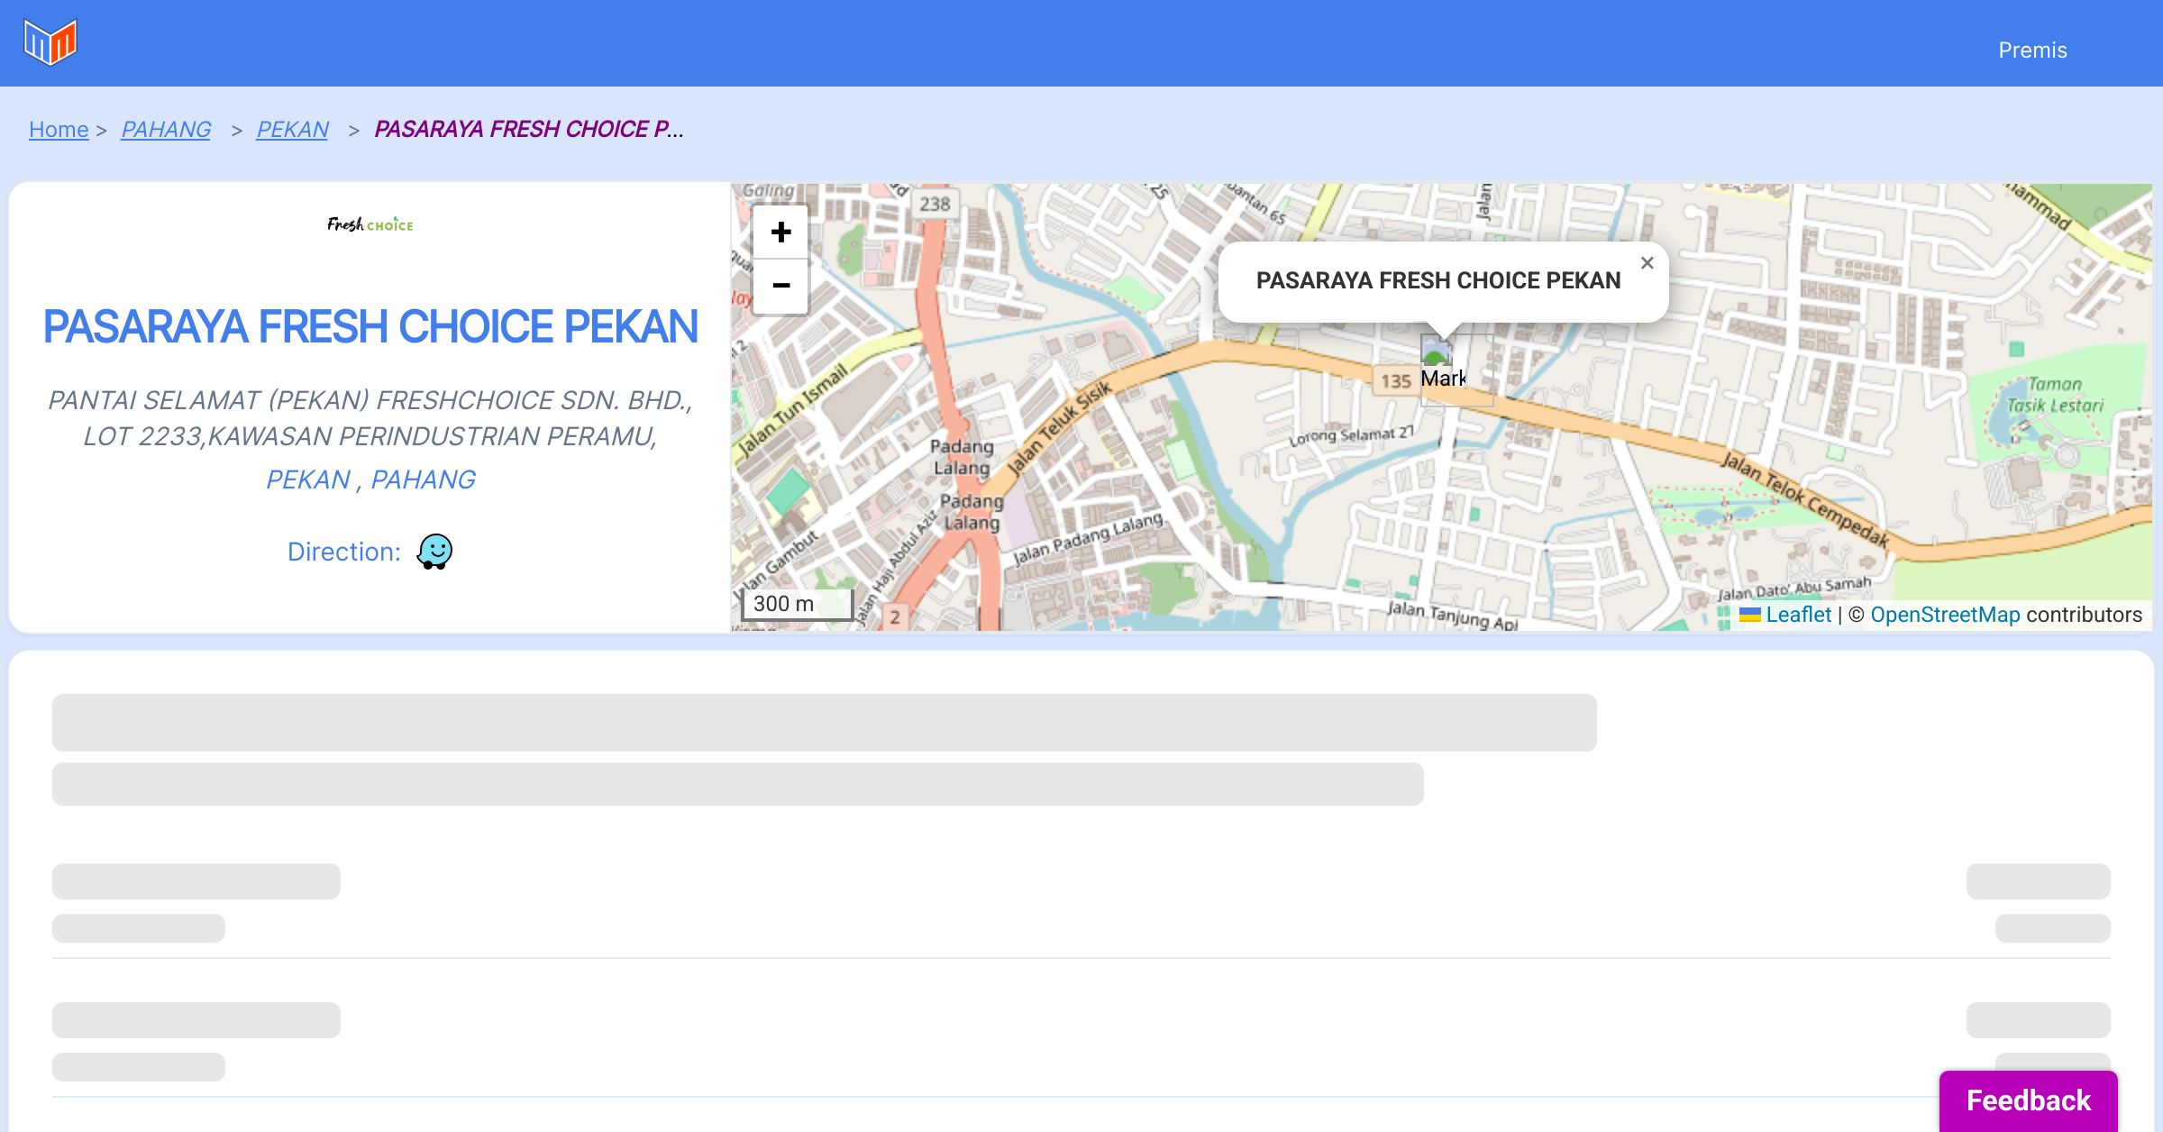Image resolution: width=2163 pixels, height=1132 pixels.
Task: Click the PASARAYA FRESH CHOICE PEKAN heading
Action: [370, 326]
